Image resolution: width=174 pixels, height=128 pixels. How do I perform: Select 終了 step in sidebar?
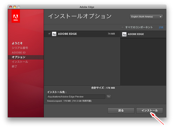coord(14,66)
